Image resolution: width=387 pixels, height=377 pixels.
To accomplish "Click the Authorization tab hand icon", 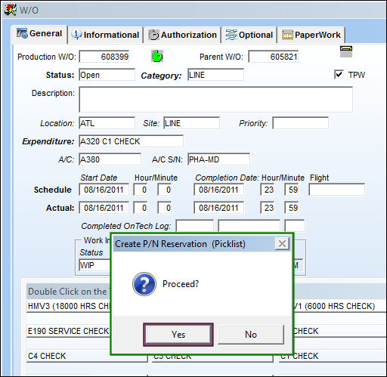I will pyautogui.click(x=153, y=35).
